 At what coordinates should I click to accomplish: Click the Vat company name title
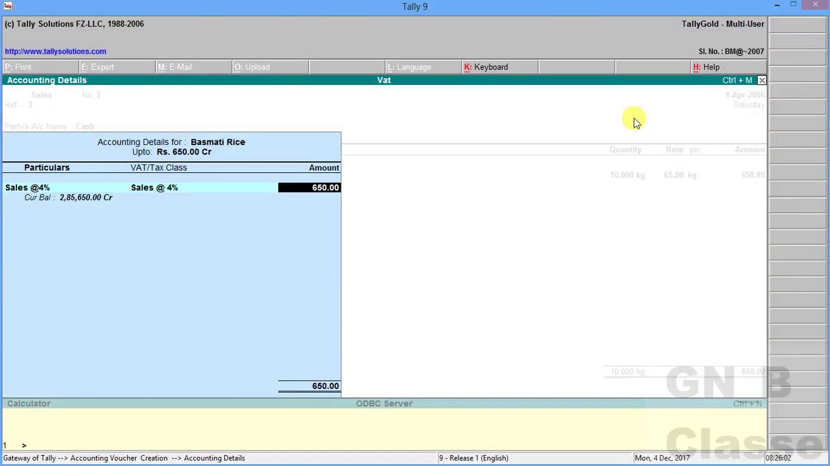pyautogui.click(x=384, y=80)
